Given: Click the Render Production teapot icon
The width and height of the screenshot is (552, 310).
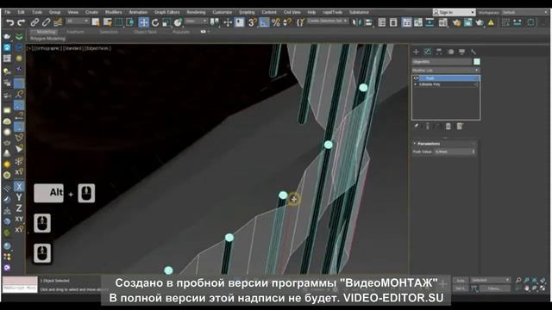Looking at the screenshot, I should coord(480,23).
